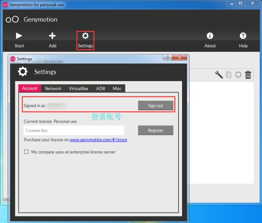Open the About dialog
This screenshot has width=262, height=223.
tap(210, 40)
